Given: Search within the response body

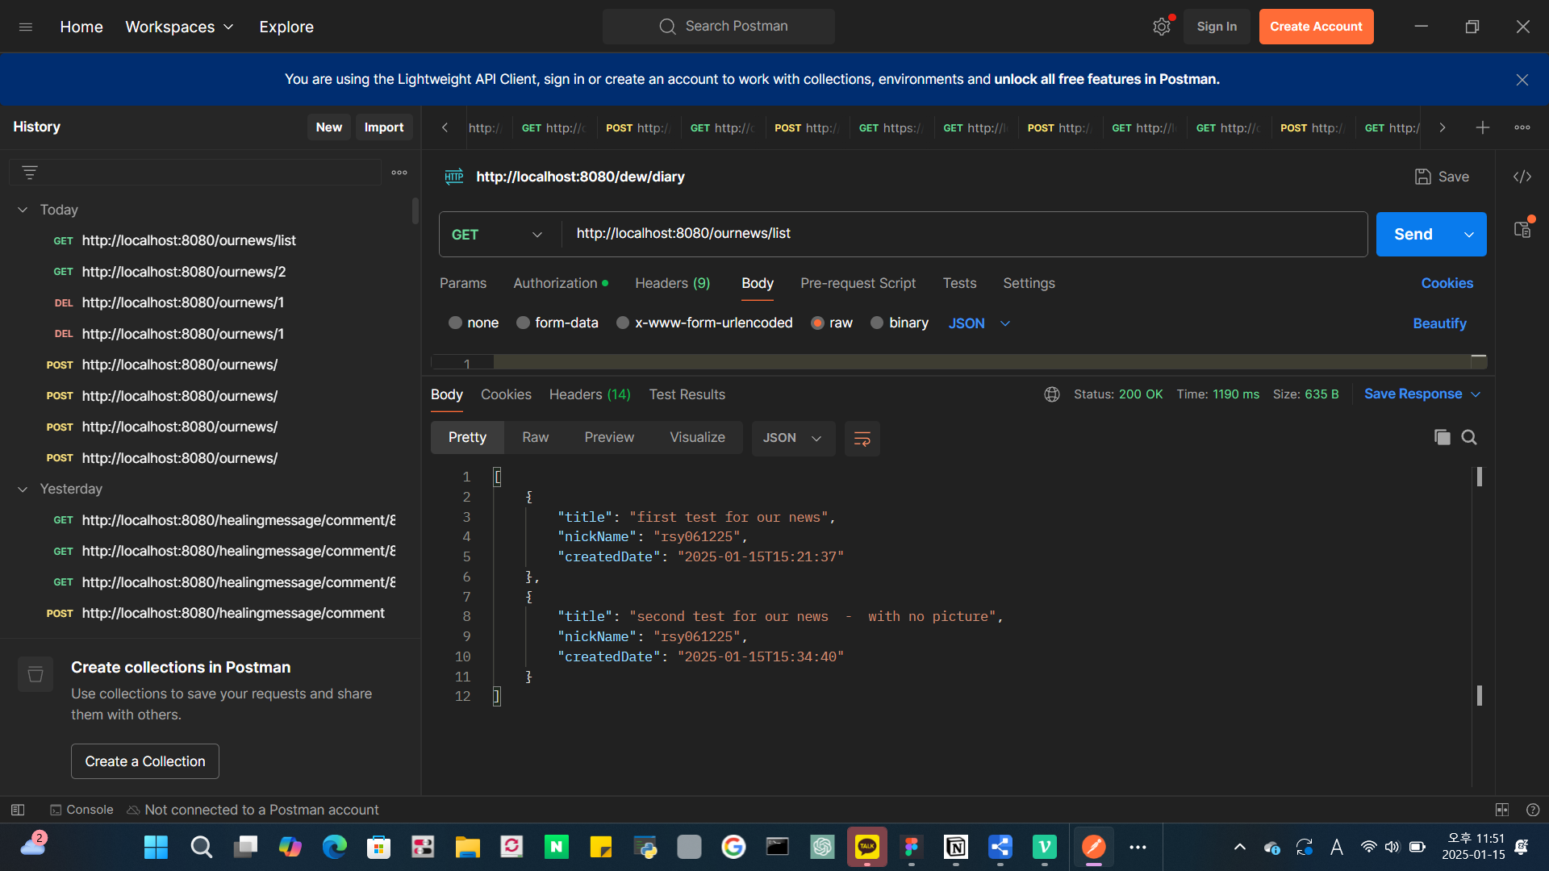Looking at the screenshot, I should 1469,437.
